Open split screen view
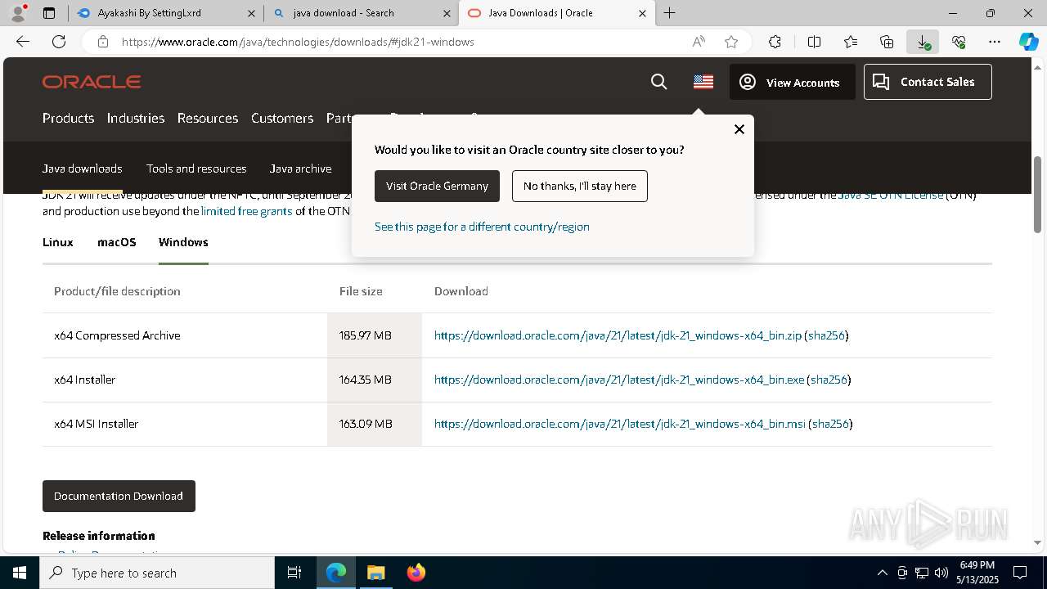Screen dimensions: 1047x589 (814, 42)
